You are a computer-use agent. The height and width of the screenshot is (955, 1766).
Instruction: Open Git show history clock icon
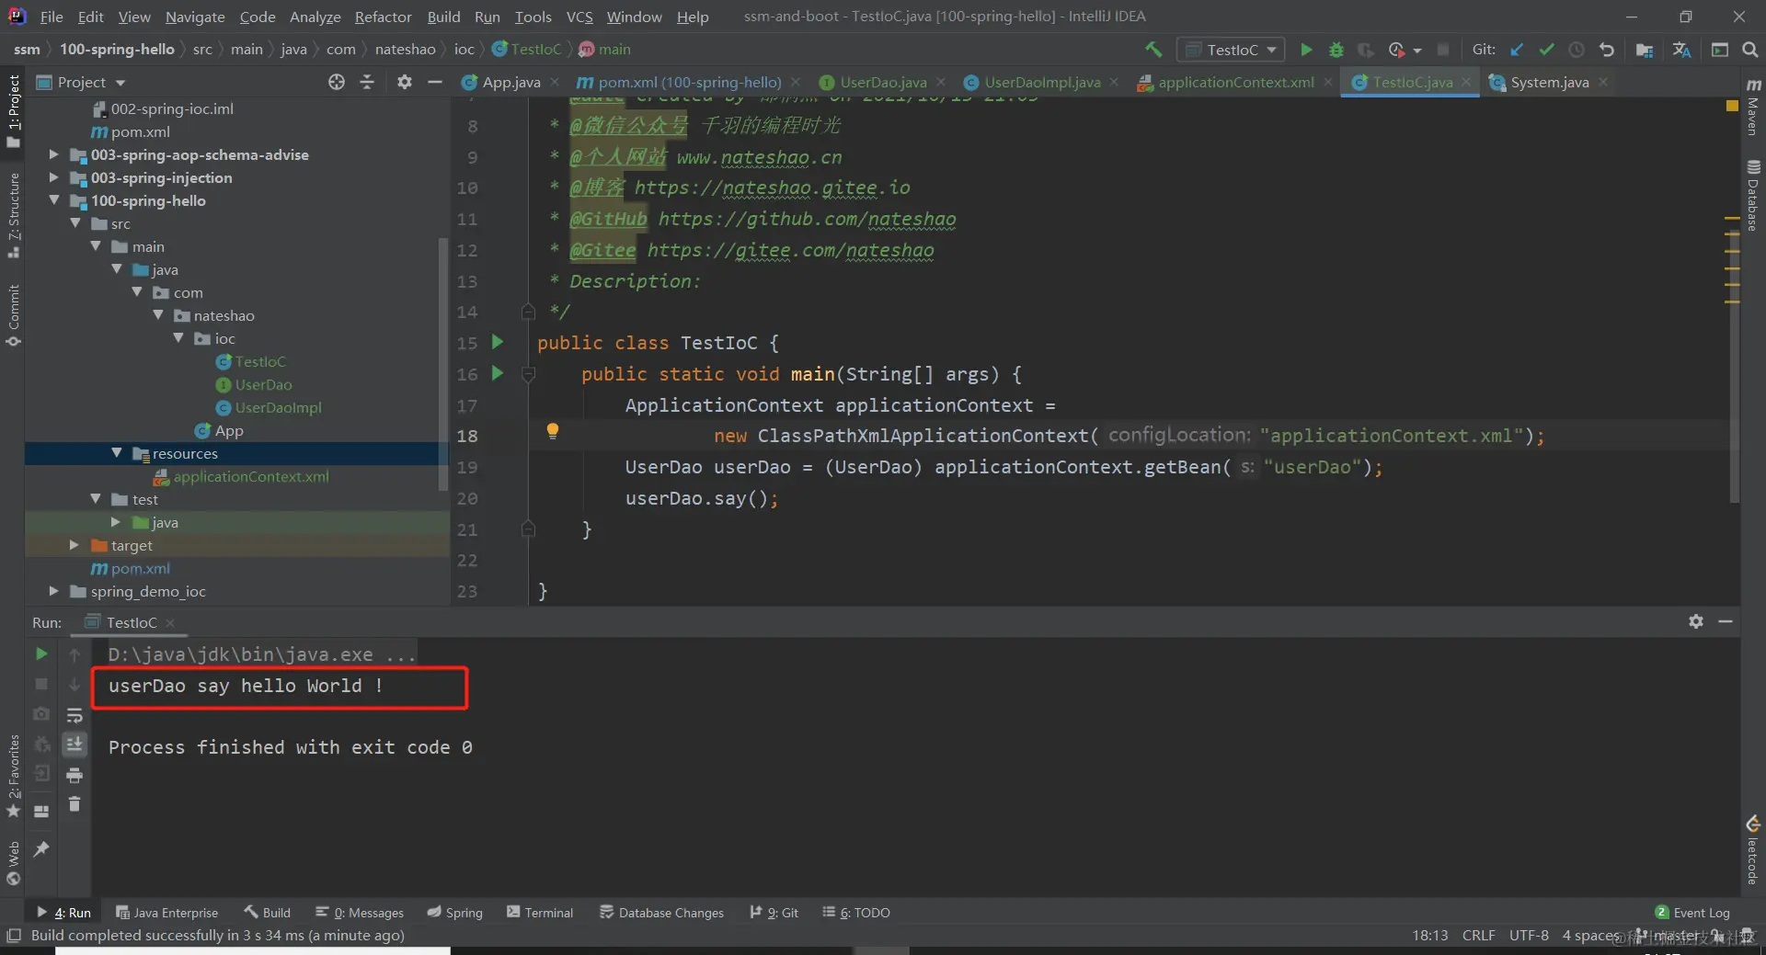click(1577, 50)
